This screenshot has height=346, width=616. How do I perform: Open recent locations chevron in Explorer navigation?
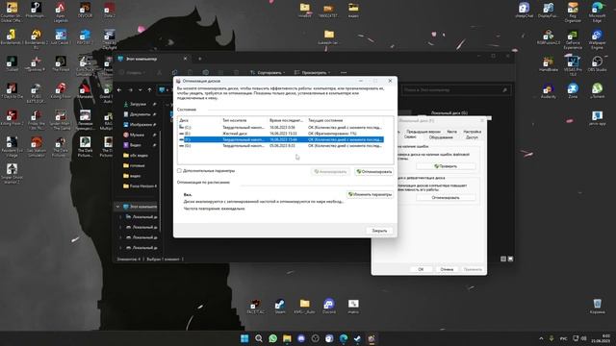pos(140,89)
